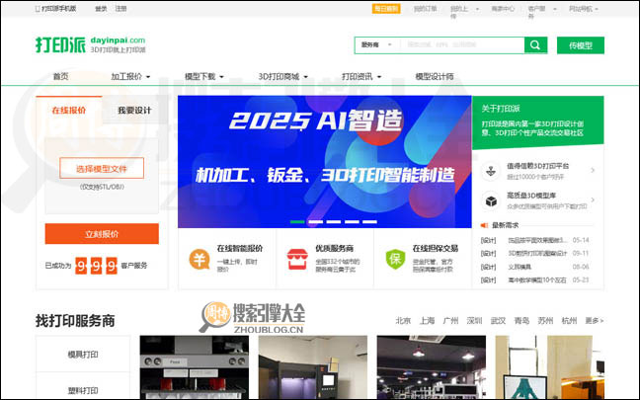Expand the 模型下载 menu arrow
The width and height of the screenshot is (640, 400).
221,77
